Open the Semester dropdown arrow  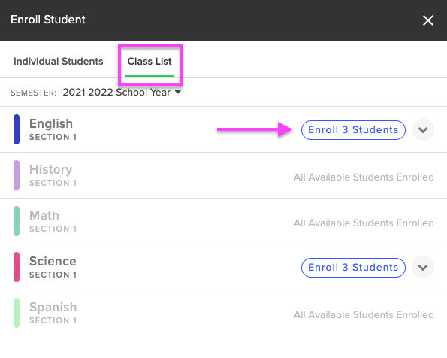click(x=178, y=92)
